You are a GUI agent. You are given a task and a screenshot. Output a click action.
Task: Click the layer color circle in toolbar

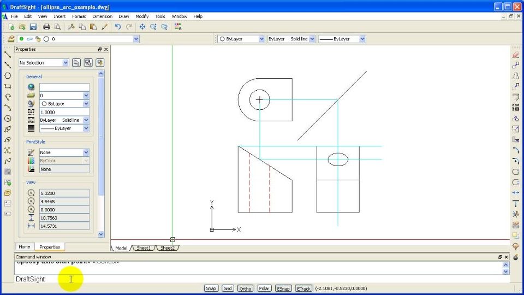pyautogui.click(x=46, y=39)
